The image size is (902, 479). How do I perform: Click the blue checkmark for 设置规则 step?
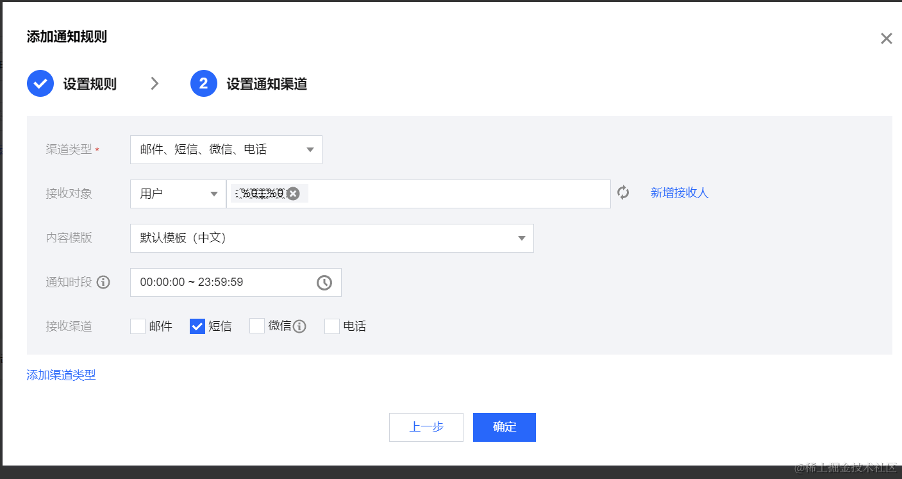tap(40, 83)
